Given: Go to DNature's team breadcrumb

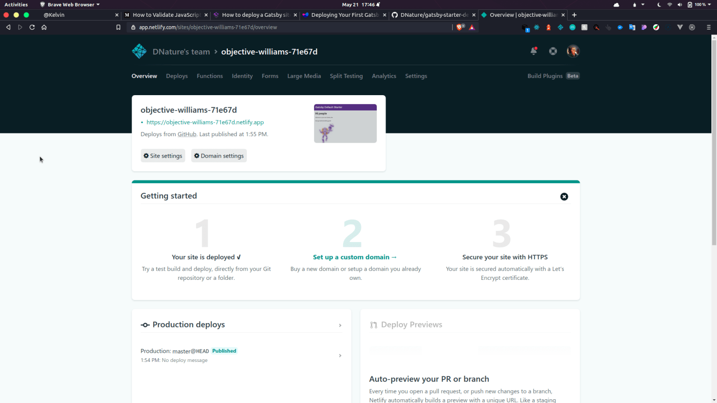Looking at the screenshot, I should tap(181, 52).
